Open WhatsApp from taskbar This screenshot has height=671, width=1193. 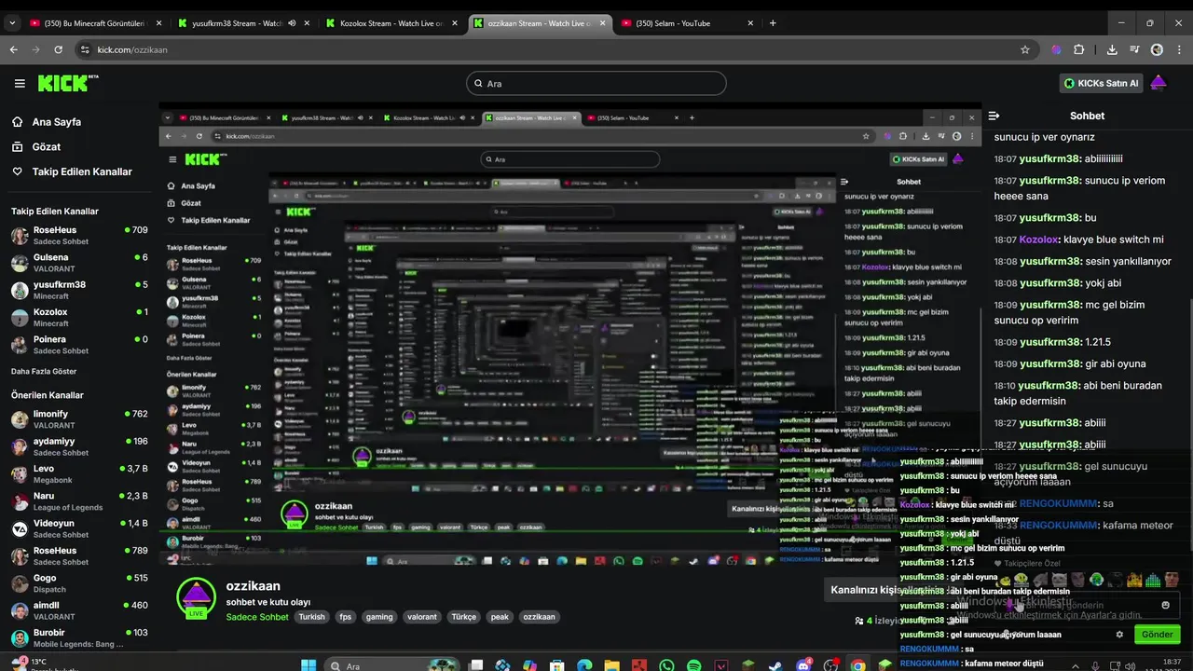666,665
